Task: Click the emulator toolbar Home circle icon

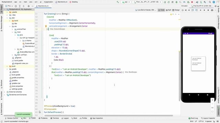Action: coord(204,10)
